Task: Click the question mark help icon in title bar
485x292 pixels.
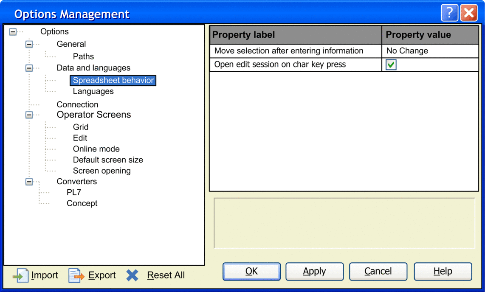Action: 449,13
